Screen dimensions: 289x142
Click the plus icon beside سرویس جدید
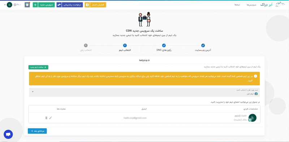35,5
